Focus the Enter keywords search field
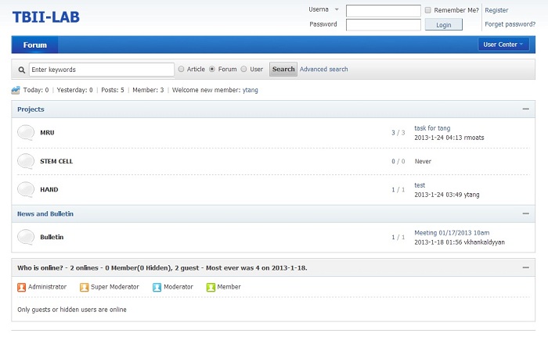This screenshot has height=337, width=548. coord(101,70)
